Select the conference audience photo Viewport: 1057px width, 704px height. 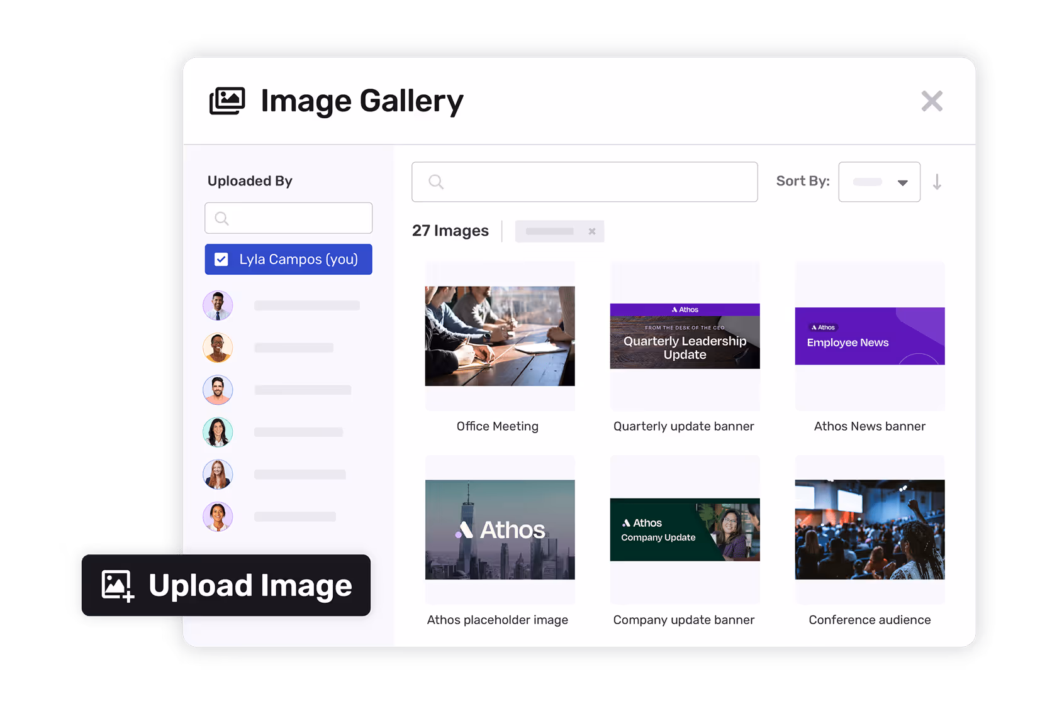coord(870,530)
